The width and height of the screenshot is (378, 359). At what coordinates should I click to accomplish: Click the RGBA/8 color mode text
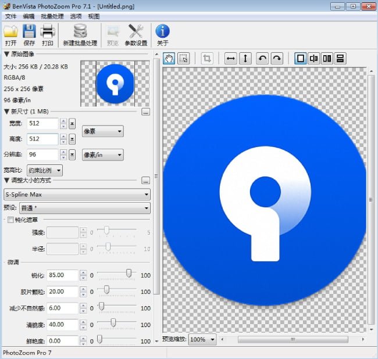(14, 78)
